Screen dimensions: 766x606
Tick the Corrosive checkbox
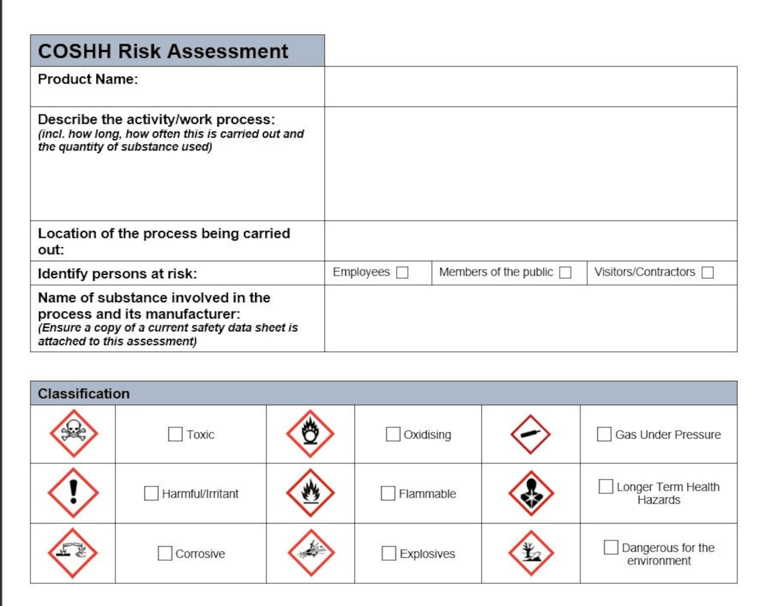165,553
